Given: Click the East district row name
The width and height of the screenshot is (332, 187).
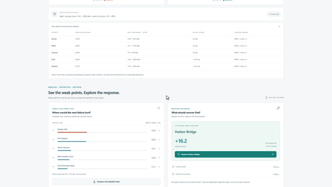Looking at the screenshot, I should (53, 59).
